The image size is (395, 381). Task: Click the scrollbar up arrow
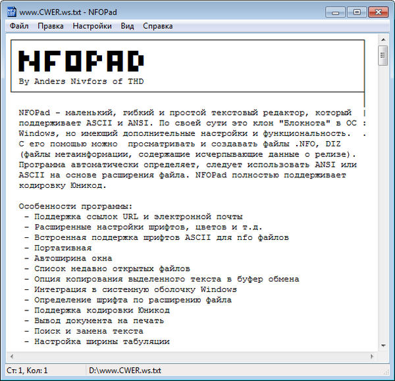pos(383,42)
